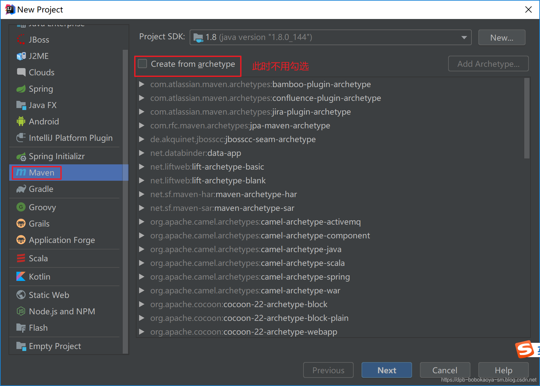This screenshot has height=386, width=540.
Task: Click the Help button
Action: [x=504, y=370]
